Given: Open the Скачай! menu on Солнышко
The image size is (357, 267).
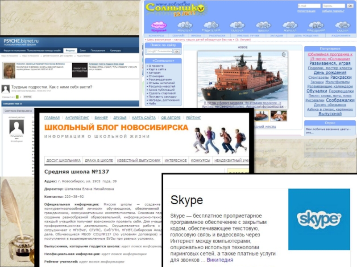Looking at the screenshot, I should (178, 36).
